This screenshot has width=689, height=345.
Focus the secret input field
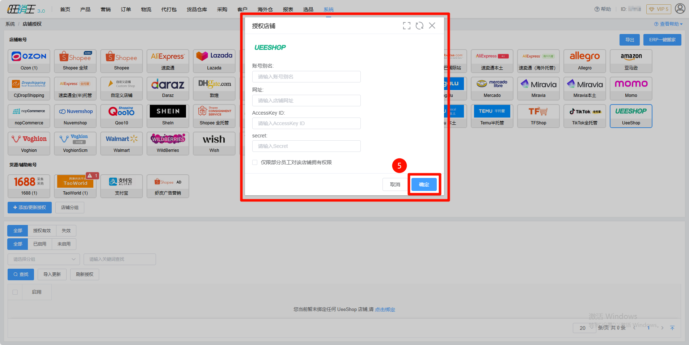pos(307,146)
